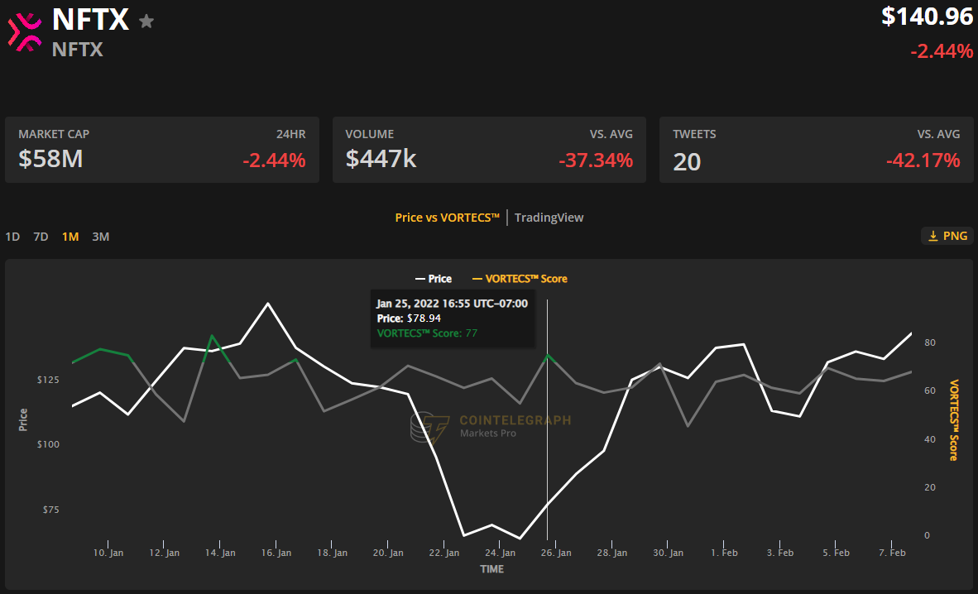Click the 16. Jan label on time axis

point(277,552)
